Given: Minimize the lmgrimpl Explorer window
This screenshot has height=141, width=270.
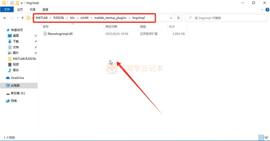Looking at the screenshot, I should pos(243,3).
